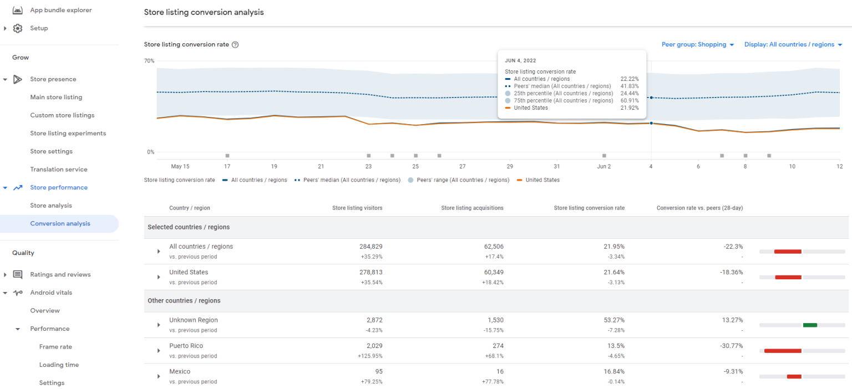Click the conversion rate help question mark
The height and width of the screenshot is (389, 852).
coord(235,44)
